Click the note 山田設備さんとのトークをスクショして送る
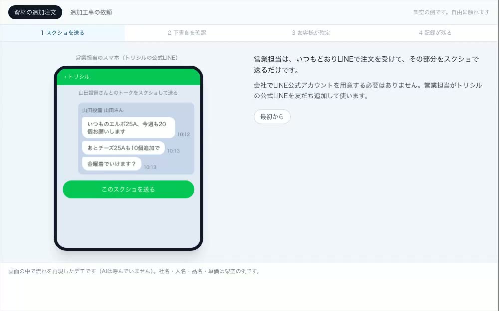 [128, 93]
